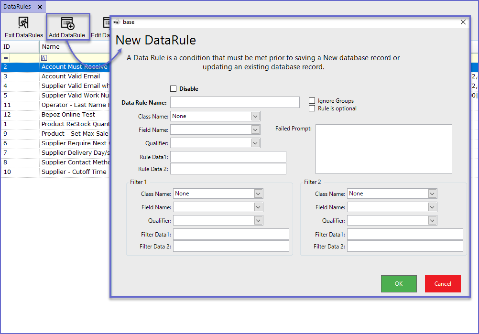Click into the Data Rule Name field
The width and height of the screenshot is (479, 334).
point(235,102)
